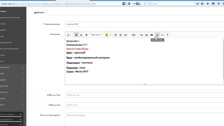
Task: Click text 'Подошва - пена' in editor
Action: pos(76,68)
